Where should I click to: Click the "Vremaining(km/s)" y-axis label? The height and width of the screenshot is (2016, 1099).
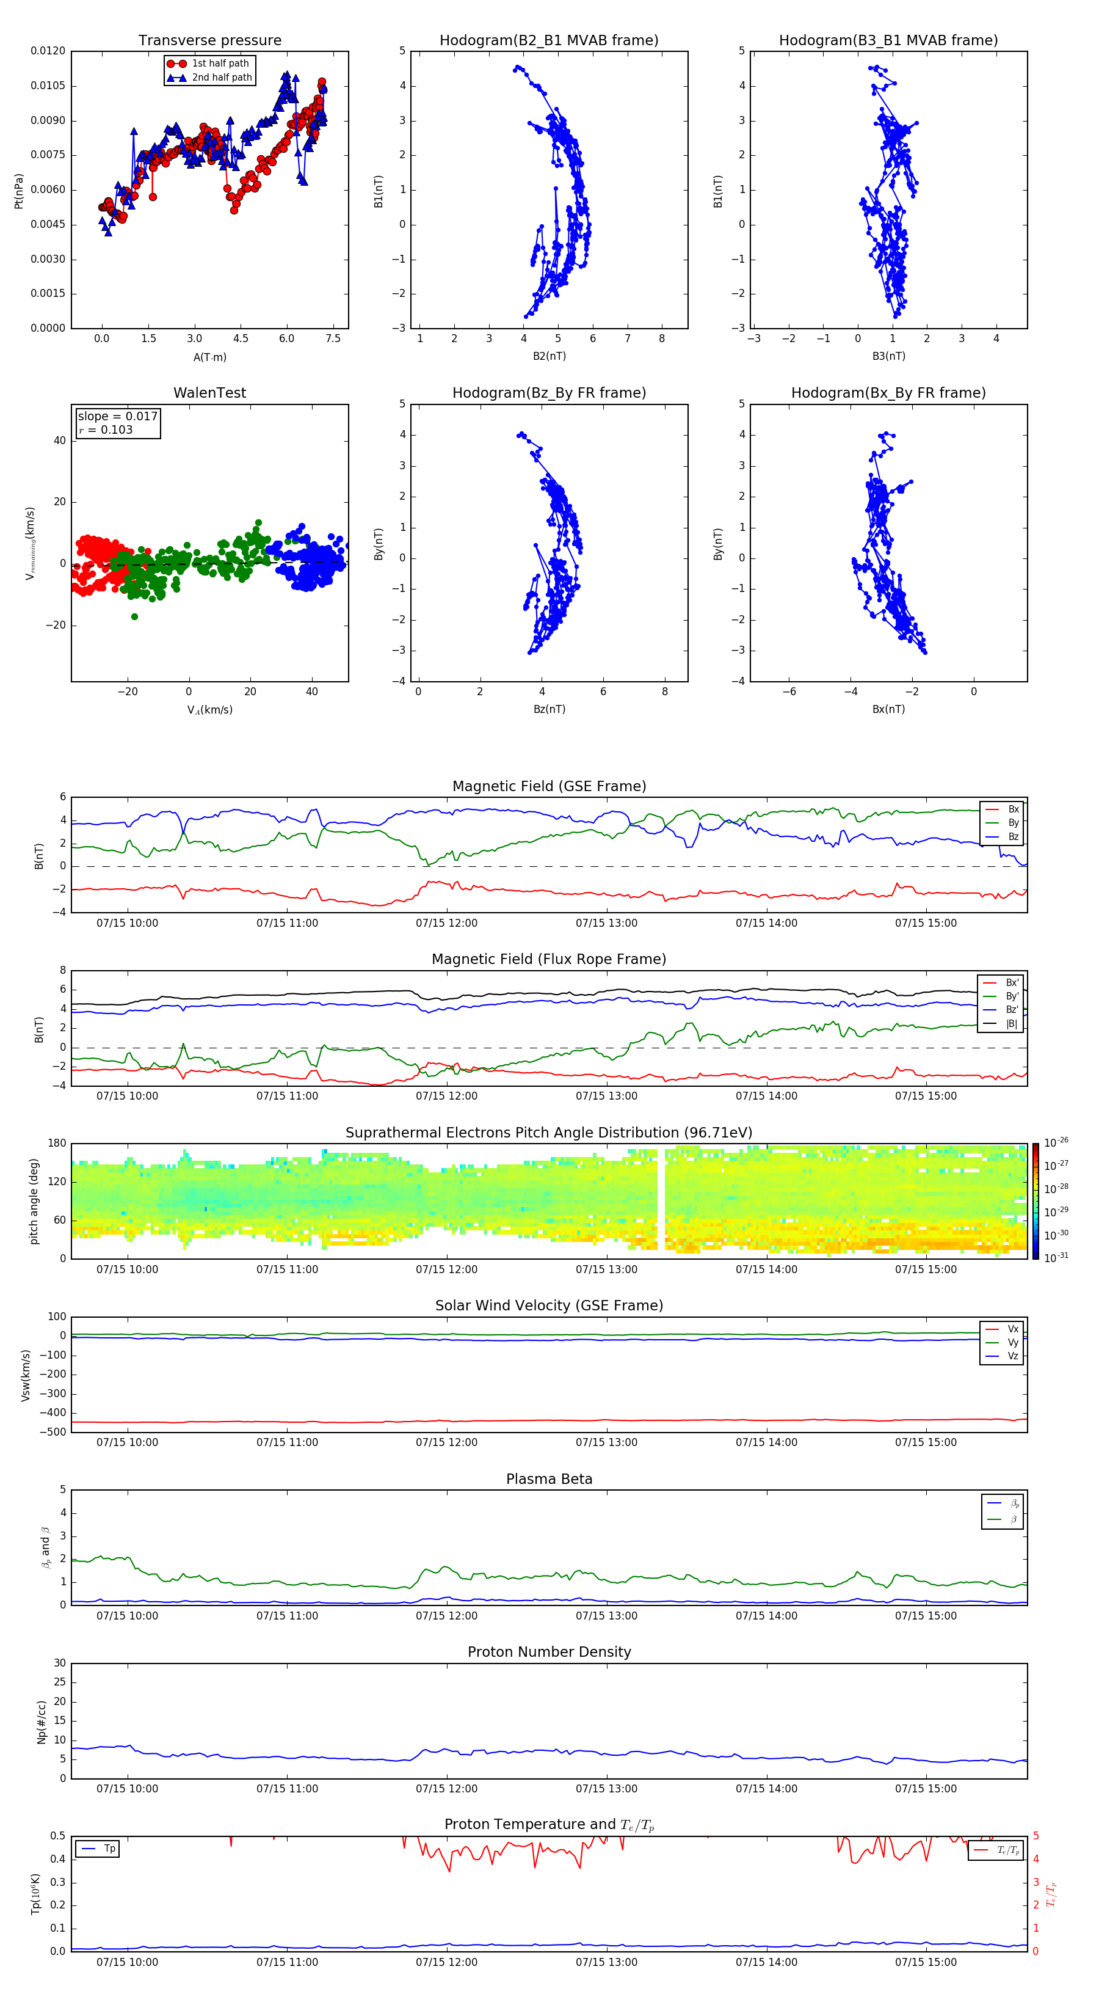point(30,543)
